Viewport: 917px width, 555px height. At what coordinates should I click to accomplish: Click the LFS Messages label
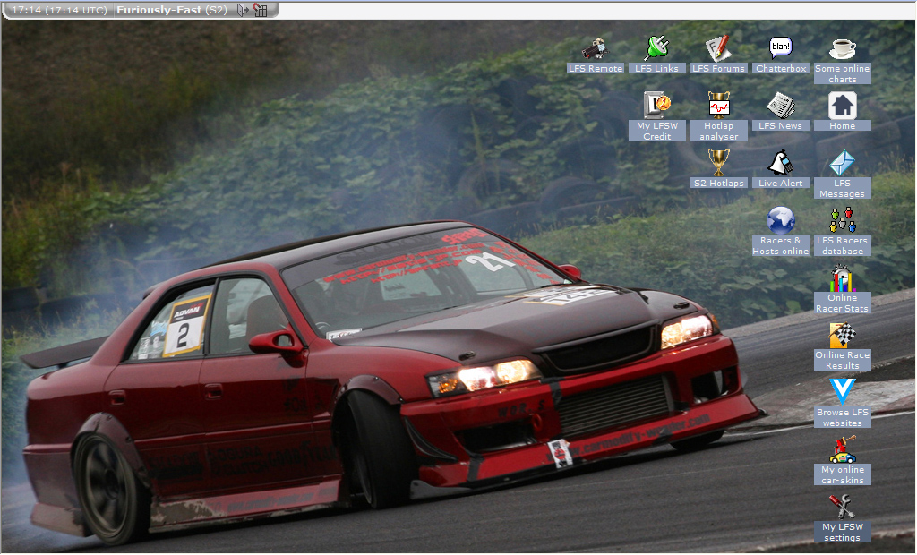tap(842, 188)
